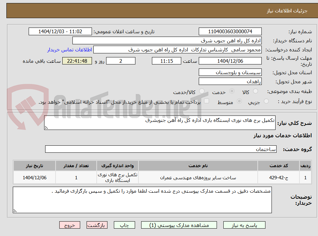The image size is (318, 236).
Task: Click the جزئیات اطلاعات نیاز page header
Action: pos(287,11)
